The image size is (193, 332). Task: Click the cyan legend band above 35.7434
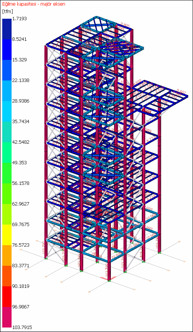click(x=7, y=111)
